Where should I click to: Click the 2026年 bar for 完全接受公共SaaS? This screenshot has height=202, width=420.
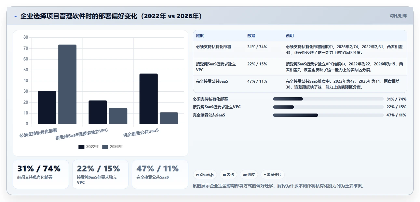[x=169, y=118]
